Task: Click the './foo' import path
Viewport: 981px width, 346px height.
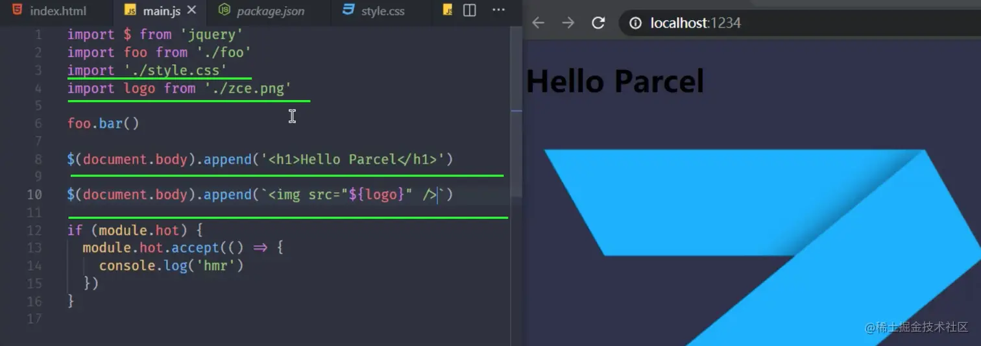Action: click(x=223, y=53)
